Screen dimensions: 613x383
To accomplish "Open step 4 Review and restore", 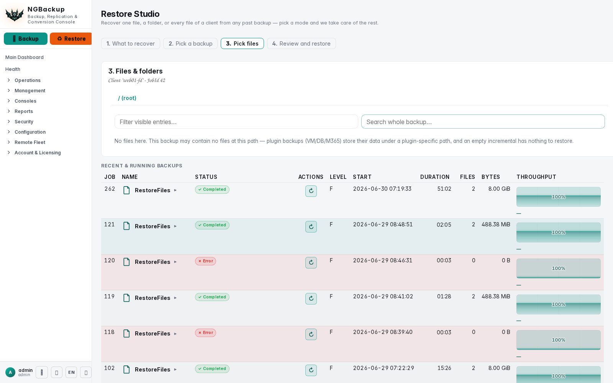I will pyautogui.click(x=302, y=44).
